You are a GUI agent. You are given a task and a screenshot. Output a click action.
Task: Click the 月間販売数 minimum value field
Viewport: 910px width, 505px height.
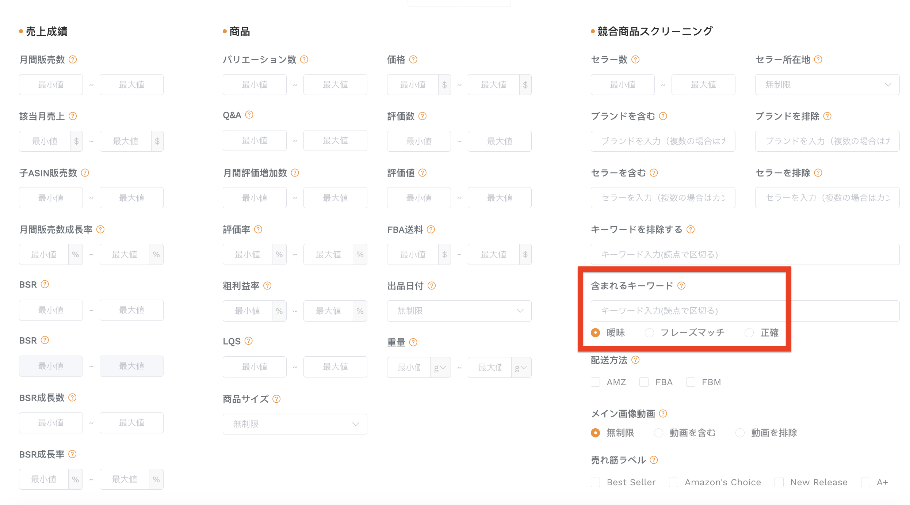point(51,84)
